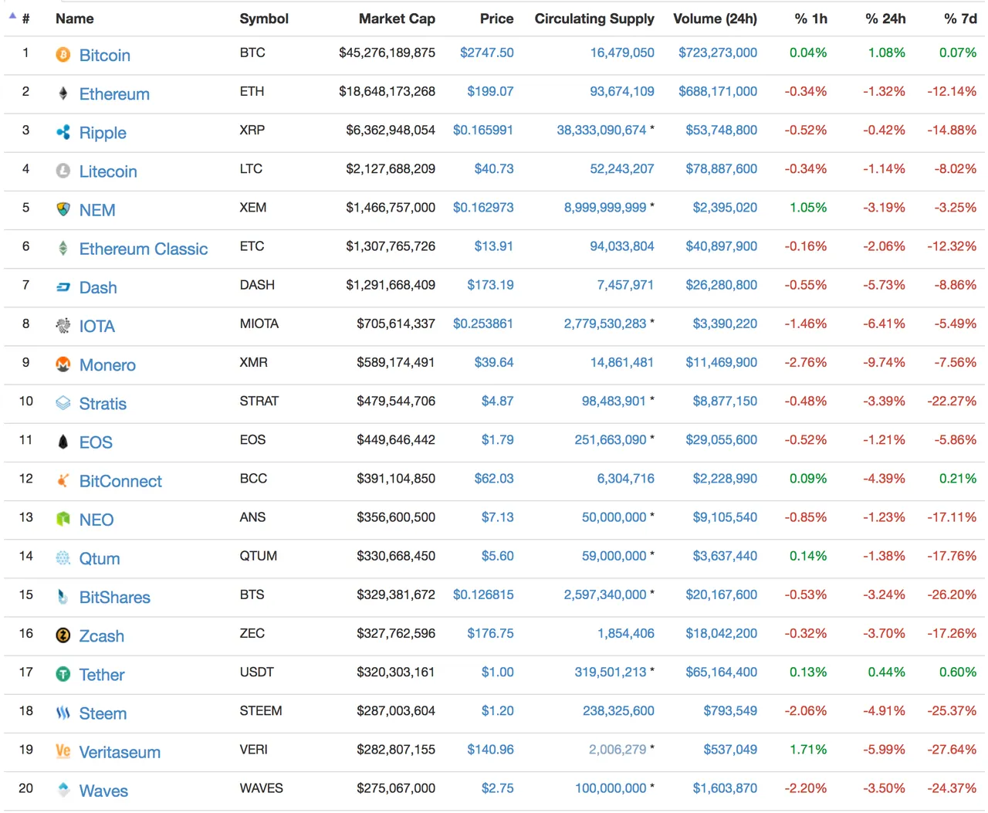This screenshot has width=988, height=813.
Task: Open the Bitcoin name link
Action: [x=105, y=56]
